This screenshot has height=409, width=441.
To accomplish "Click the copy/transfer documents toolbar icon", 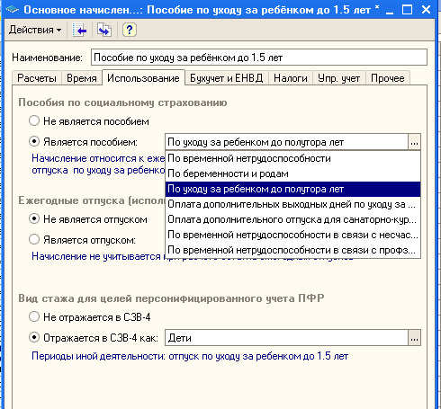I will [x=104, y=30].
